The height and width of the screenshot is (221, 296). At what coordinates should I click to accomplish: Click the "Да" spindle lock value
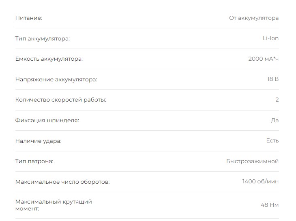click(275, 120)
